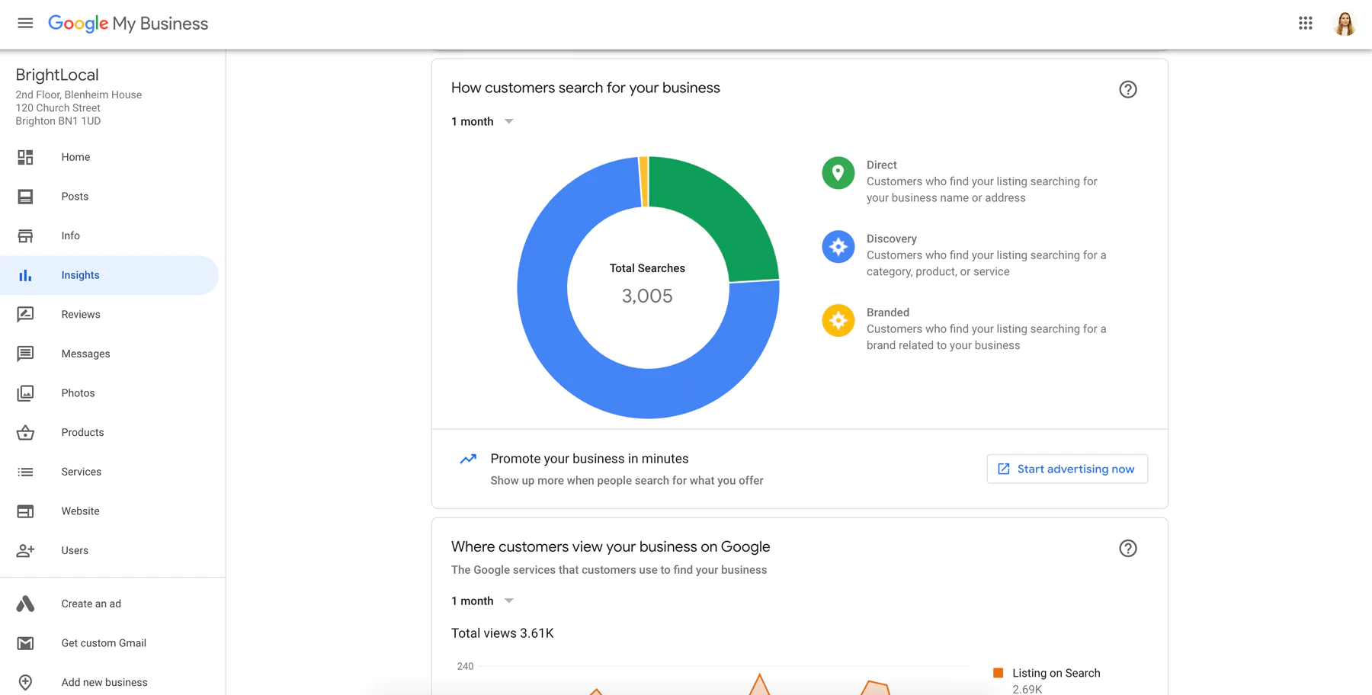Click the Listing on Search legend label
This screenshot has height=695, width=1372.
coord(1056,673)
